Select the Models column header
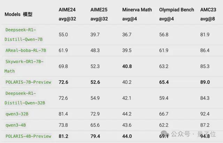 click(x=18, y=14)
